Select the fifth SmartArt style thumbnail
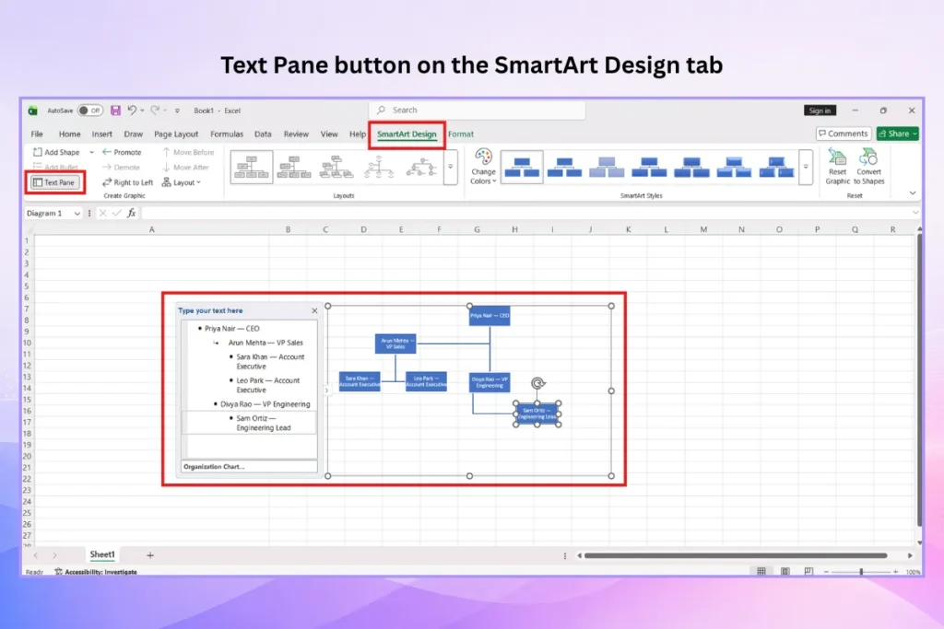Screen dimensions: 944x629 (691, 167)
